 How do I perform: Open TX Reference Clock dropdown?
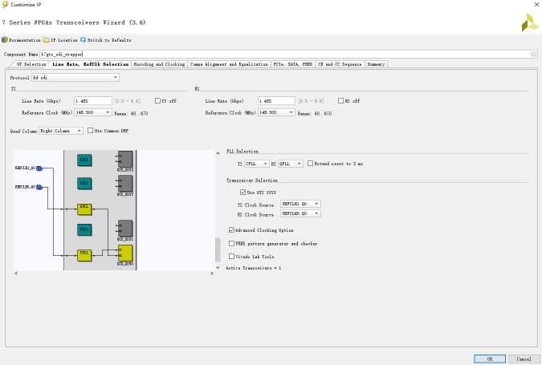coord(92,112)
